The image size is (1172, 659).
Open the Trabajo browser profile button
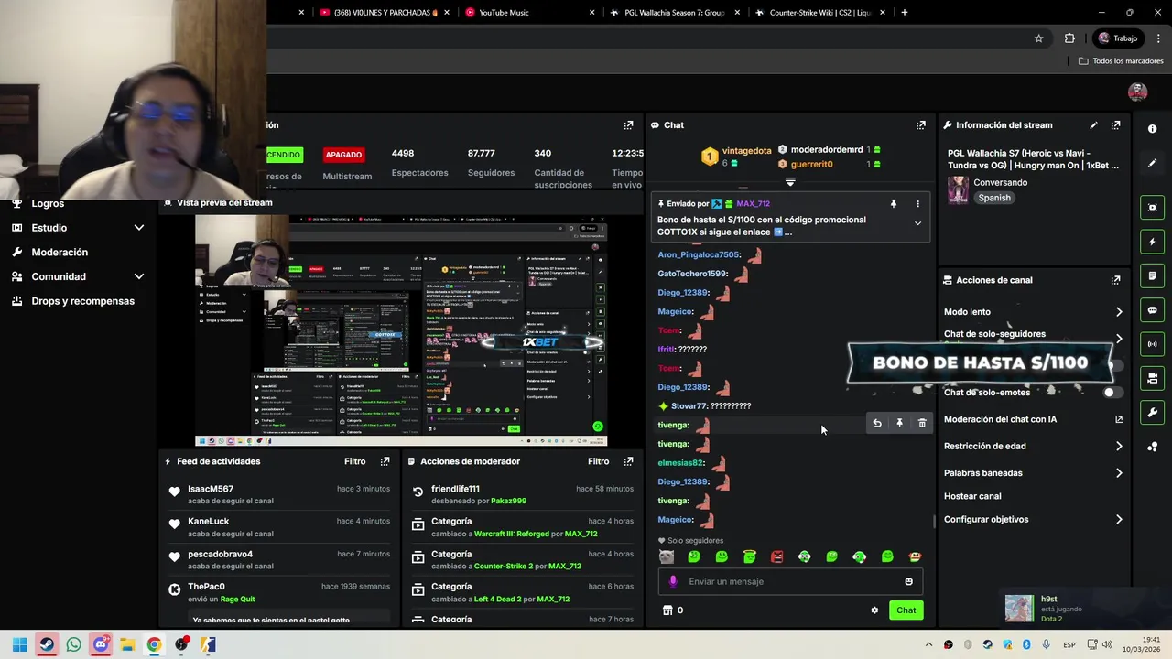coord(1118,38)
